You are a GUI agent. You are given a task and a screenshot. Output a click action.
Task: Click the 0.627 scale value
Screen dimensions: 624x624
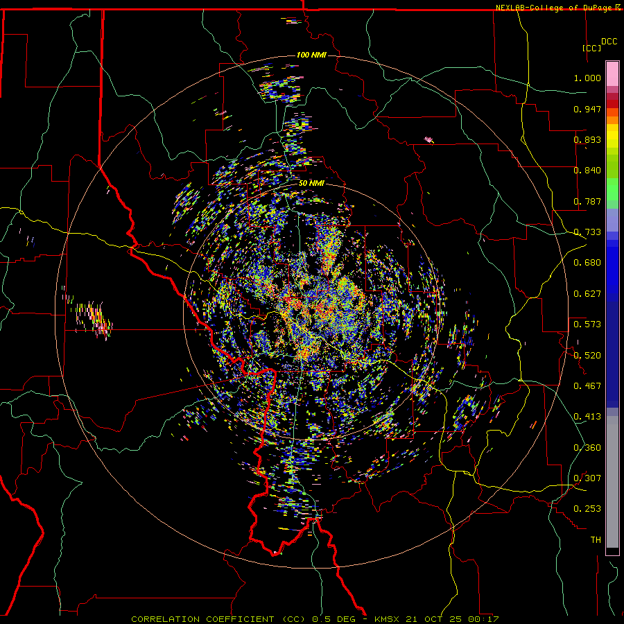587,294
